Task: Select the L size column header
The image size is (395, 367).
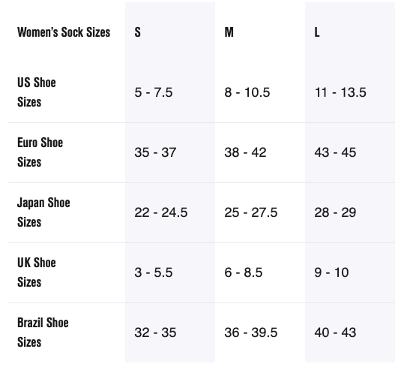Action: (317, 32)
